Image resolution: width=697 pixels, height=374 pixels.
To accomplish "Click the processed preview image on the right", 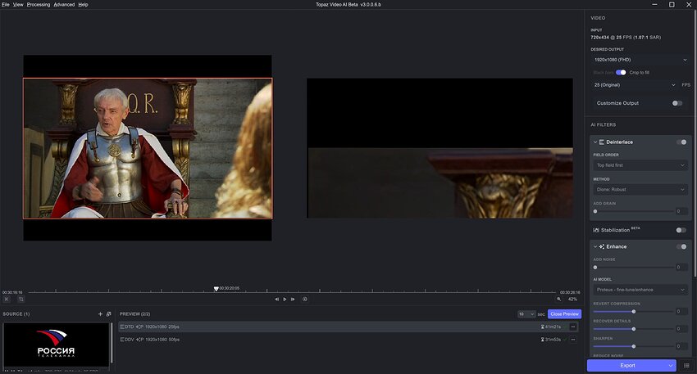I will [440, 148].
